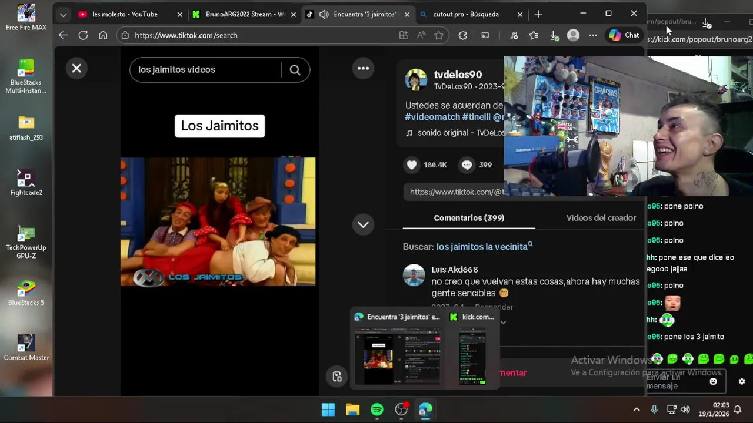Open OBS Studio from the taskbar
This screenshot has height=423, width=753.
401,409
